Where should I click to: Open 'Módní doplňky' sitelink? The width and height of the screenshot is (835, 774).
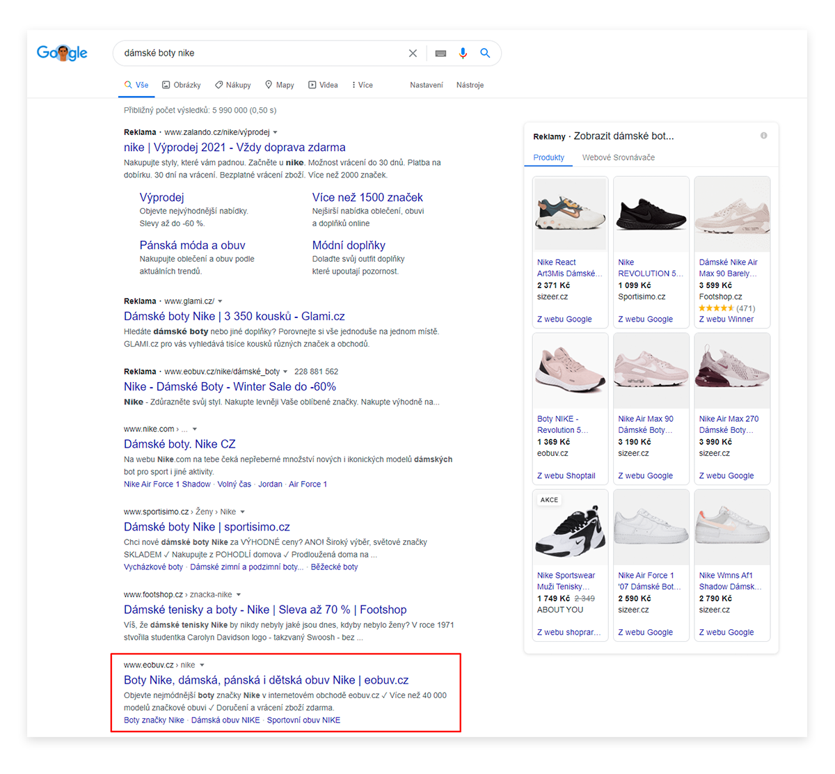click(349, 246)
